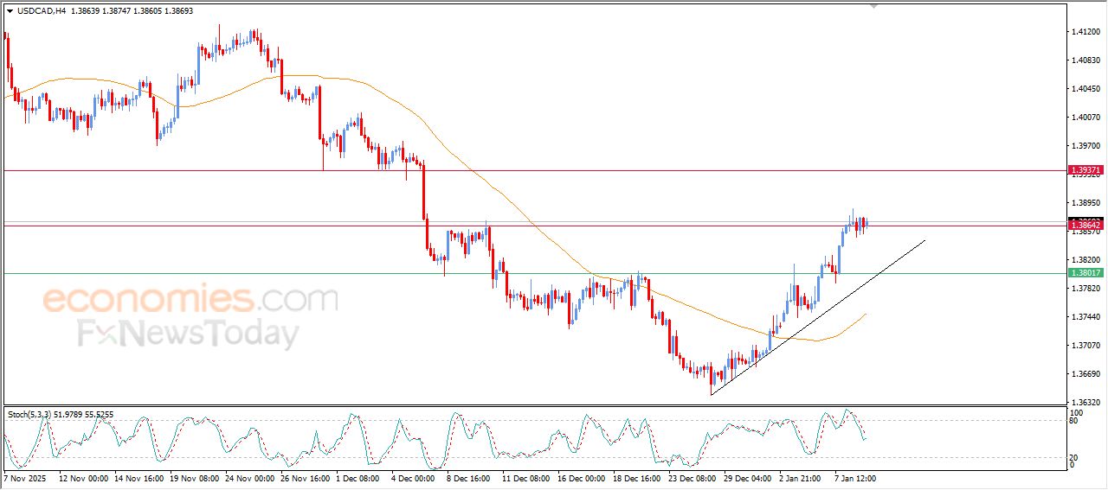
Task: Click the 1.36320 price axis label
Action: pos(1085,403)
